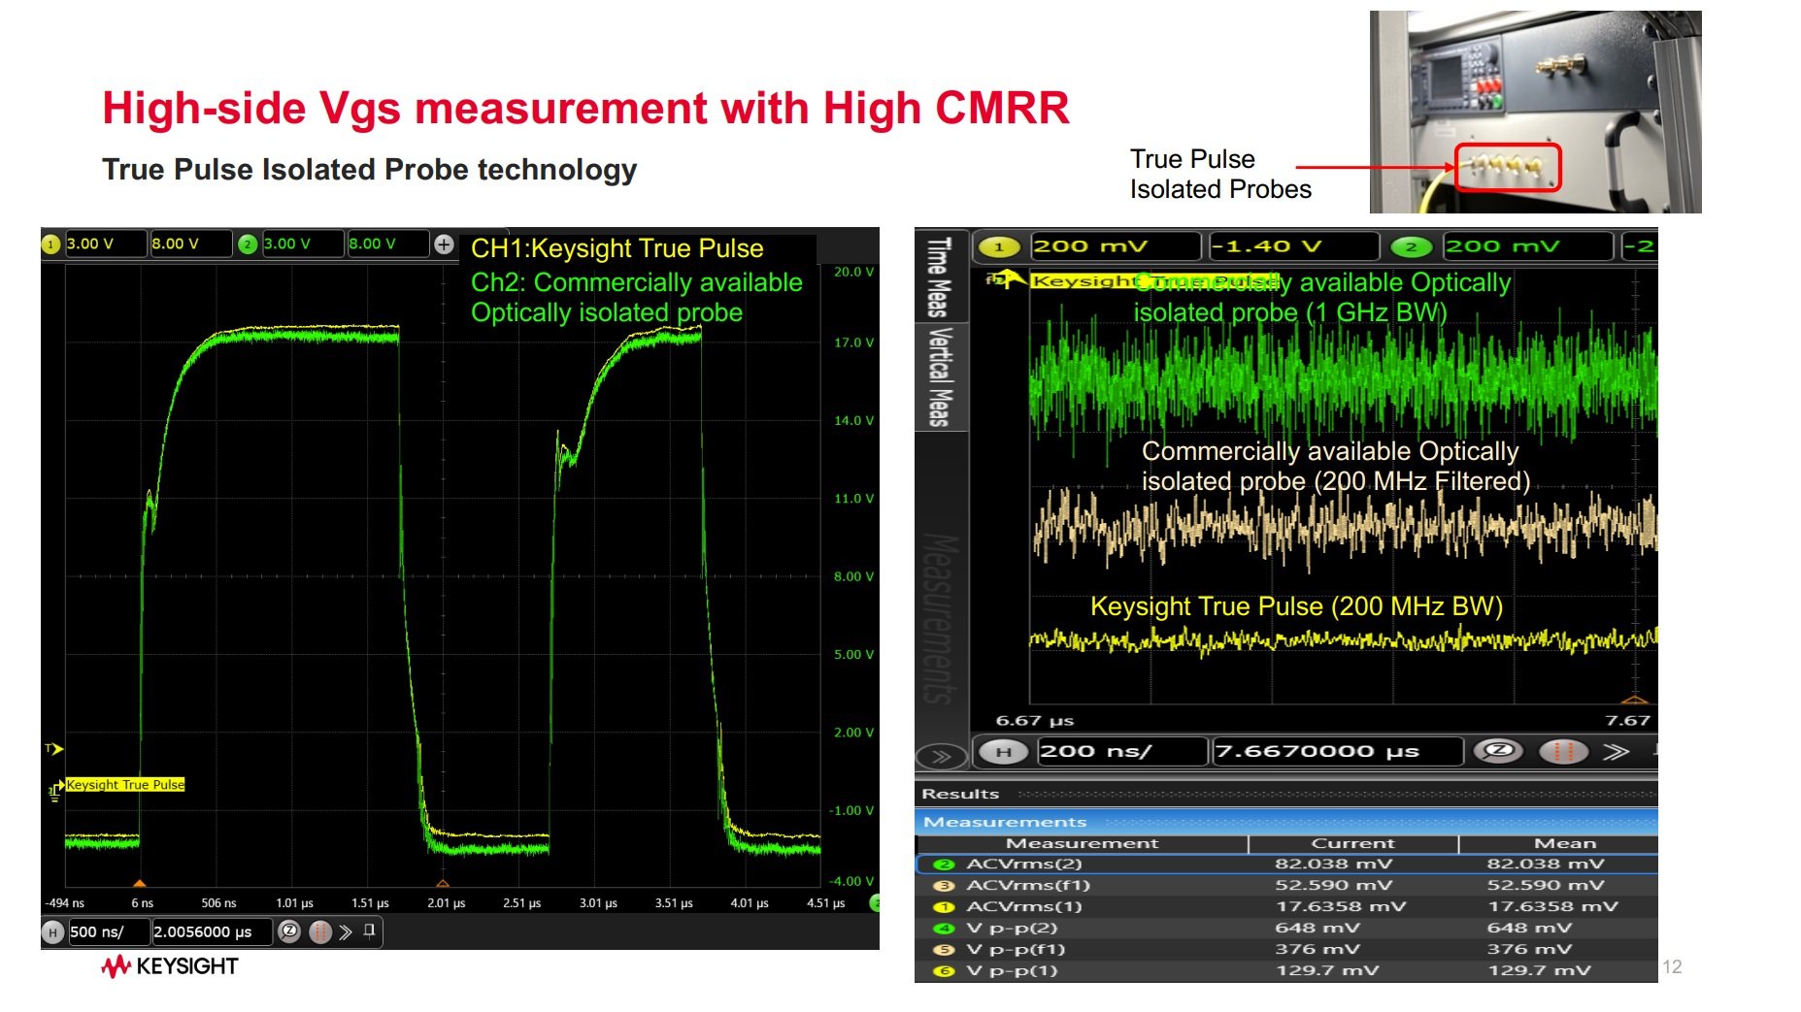Image resolution: width=1801 pixels, height=1012 pixels.
Task: Edit green channel 2 scale 3.00 V field
Action: pyautogui.click(x=303, y=244)
